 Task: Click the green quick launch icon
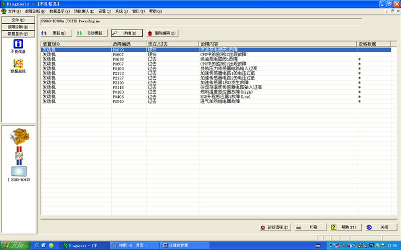tap(51, 245)
